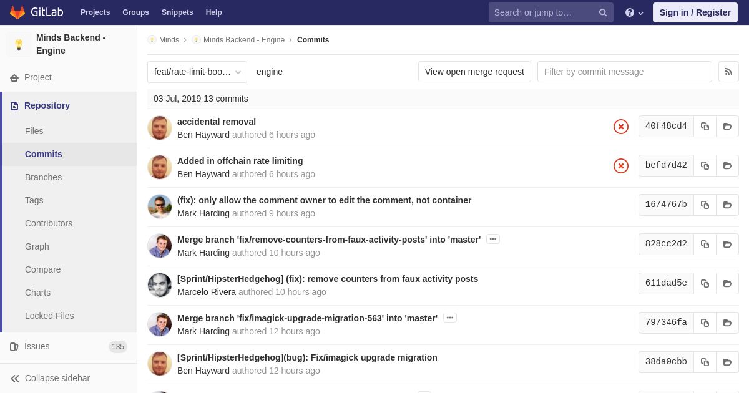Click View open merge request button
Image resolution: width=749 pixels, height=393 pixels.
pyautogui.click(x=474, y=72)
